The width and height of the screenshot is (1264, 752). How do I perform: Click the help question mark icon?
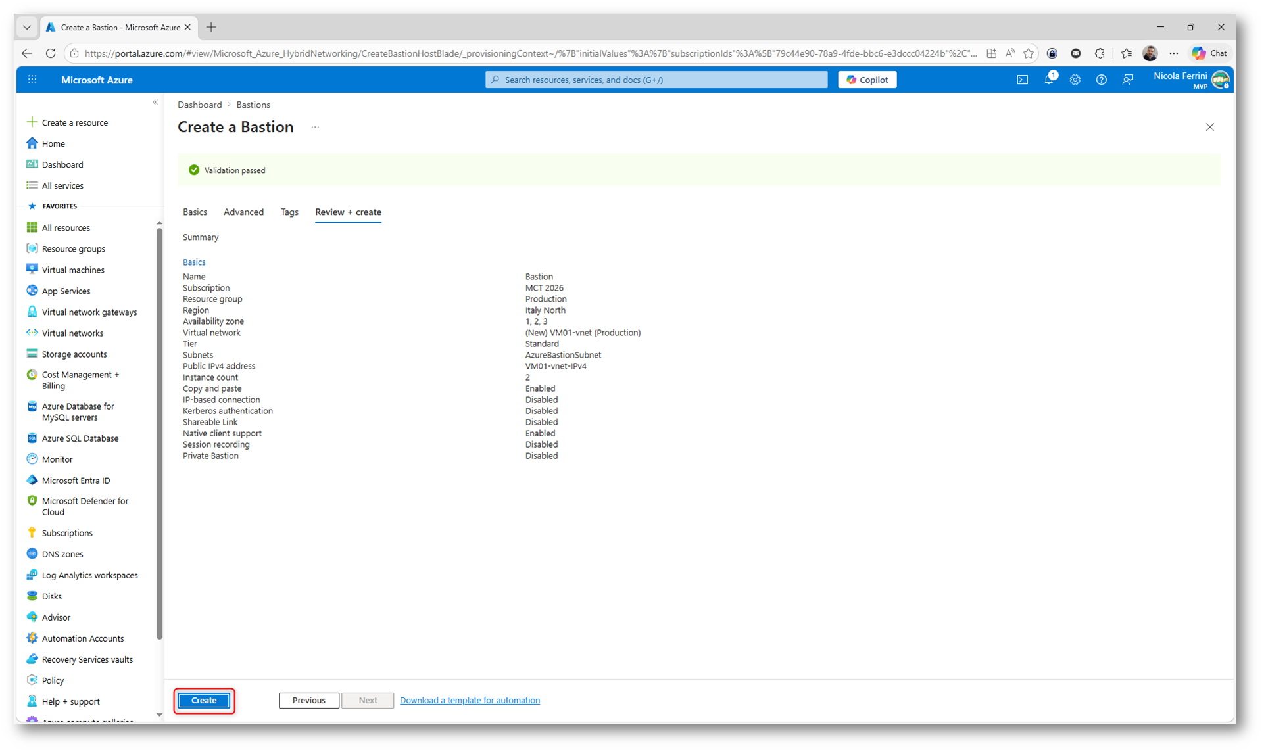1101,80
